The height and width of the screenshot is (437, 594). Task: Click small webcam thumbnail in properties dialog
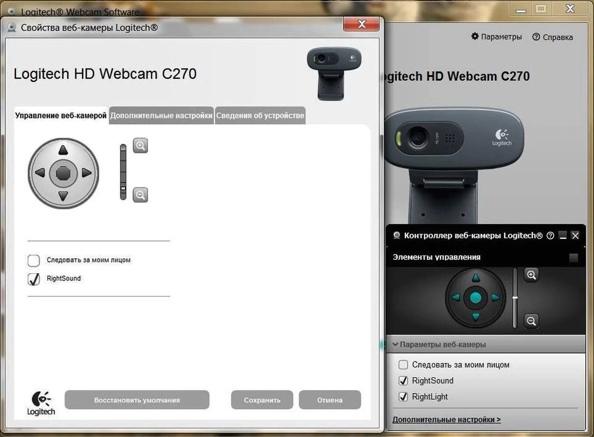(x=334, y=73)
